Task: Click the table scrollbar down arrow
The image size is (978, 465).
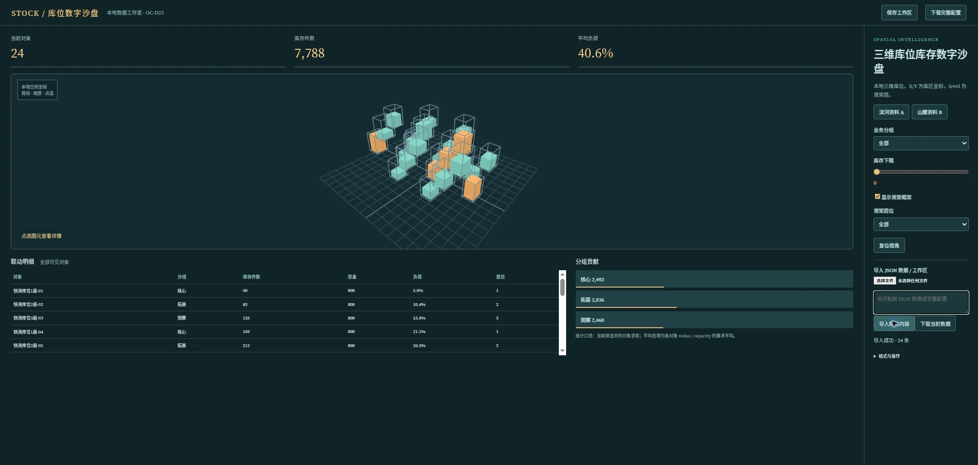Action: click(562, 351)
